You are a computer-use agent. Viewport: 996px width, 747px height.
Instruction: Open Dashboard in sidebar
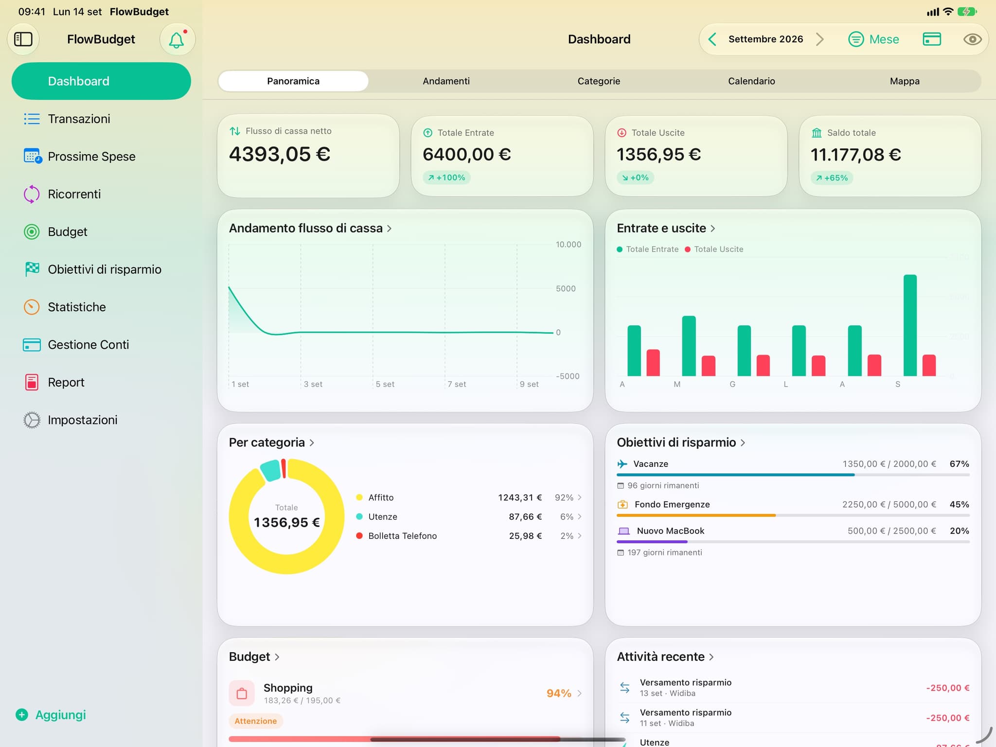[x=101, y=81]
